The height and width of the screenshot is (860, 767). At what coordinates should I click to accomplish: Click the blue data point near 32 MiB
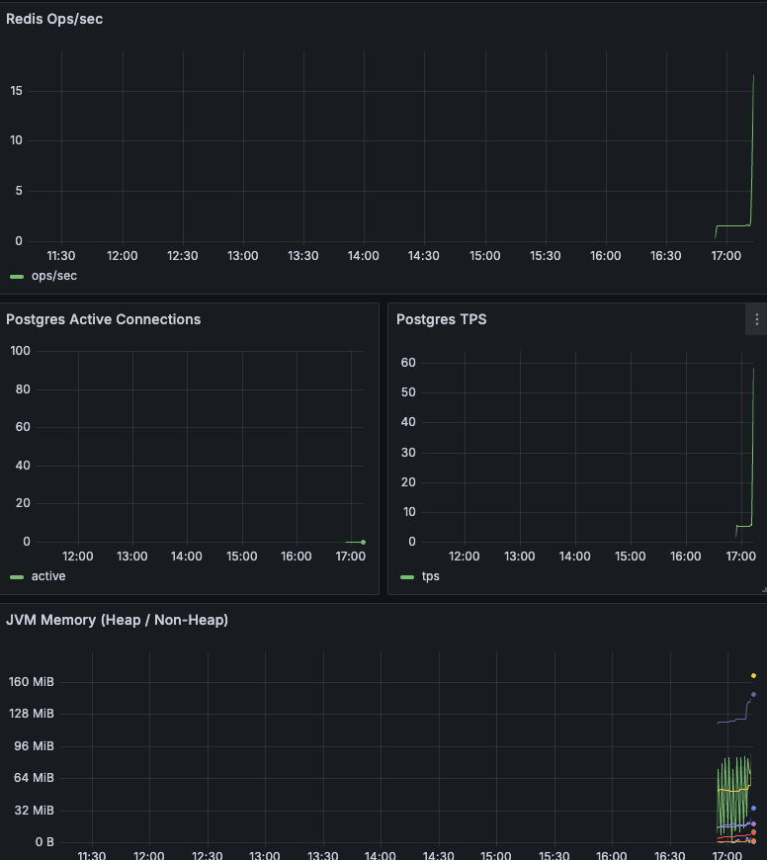[753, 808]
